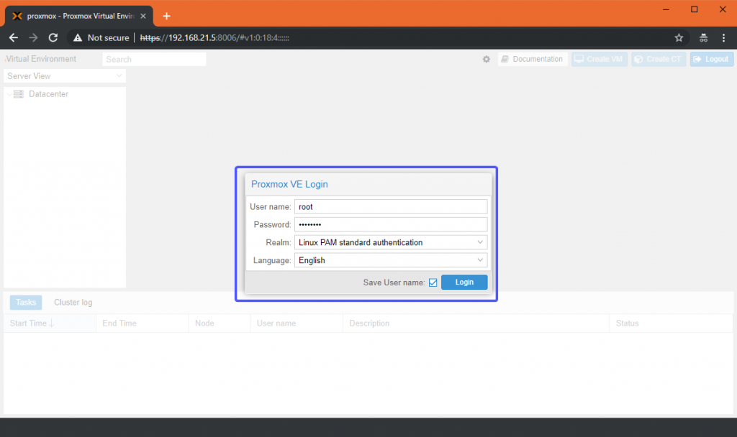The image size is (737, 437).
Task: Sort by Status column header
Action: 671,323
